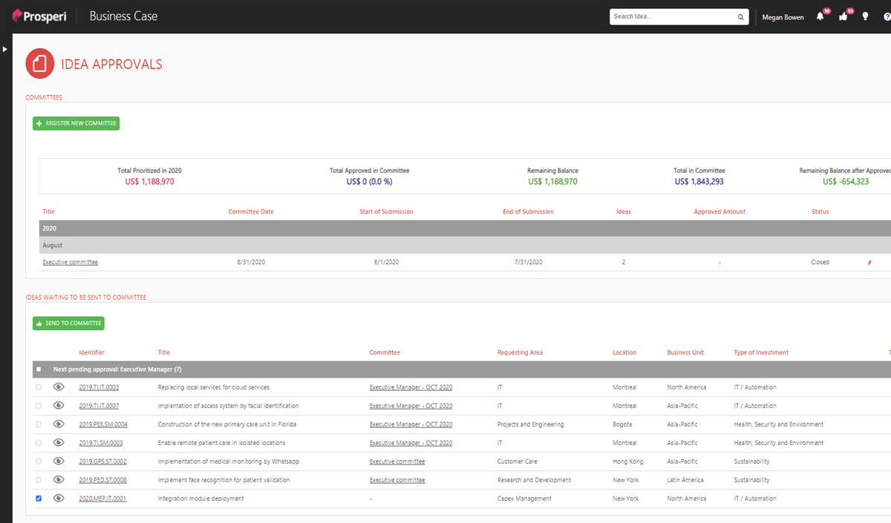Collapse the 2020 committee group row
The image size is (891, 523).
(49, 228)
